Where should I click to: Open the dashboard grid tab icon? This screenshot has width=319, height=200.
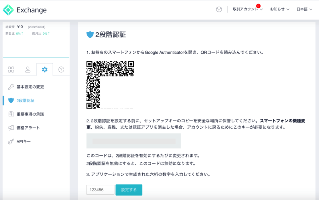click(x=11, y=69)
